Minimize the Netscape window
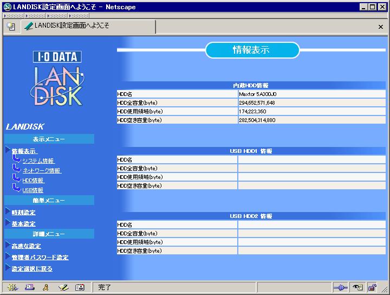390x295 pixels. (363, 7)
